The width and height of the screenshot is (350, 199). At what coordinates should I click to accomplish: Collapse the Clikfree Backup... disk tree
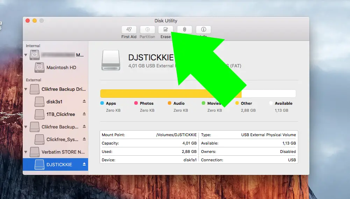26,127
